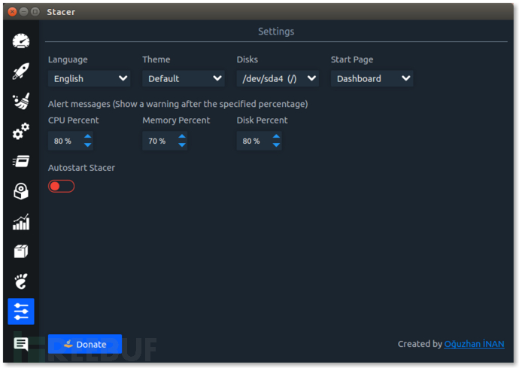Decrease CPU Percent with down arrow
This screenshot has width=519, height=368.
pos(88,145)
